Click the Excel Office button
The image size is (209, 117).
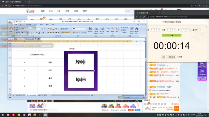pyautogui.click(x=10, y=23)
